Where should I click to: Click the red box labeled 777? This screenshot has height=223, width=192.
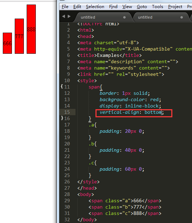point(19,36)
